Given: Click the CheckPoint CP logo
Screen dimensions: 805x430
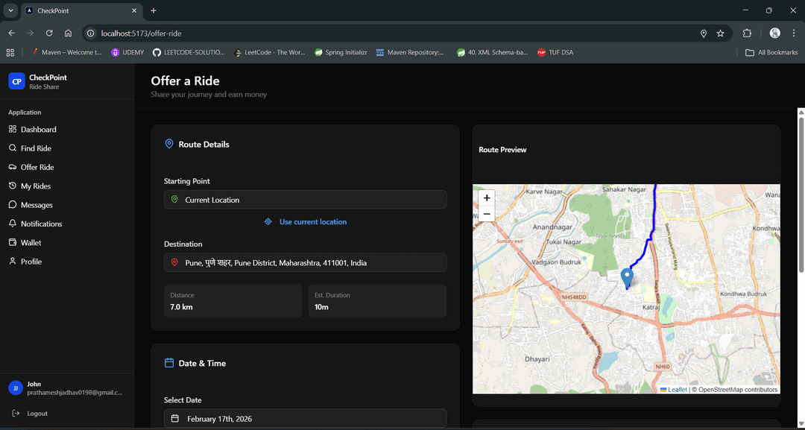Looking at the screenshot, I should point(15,80).
